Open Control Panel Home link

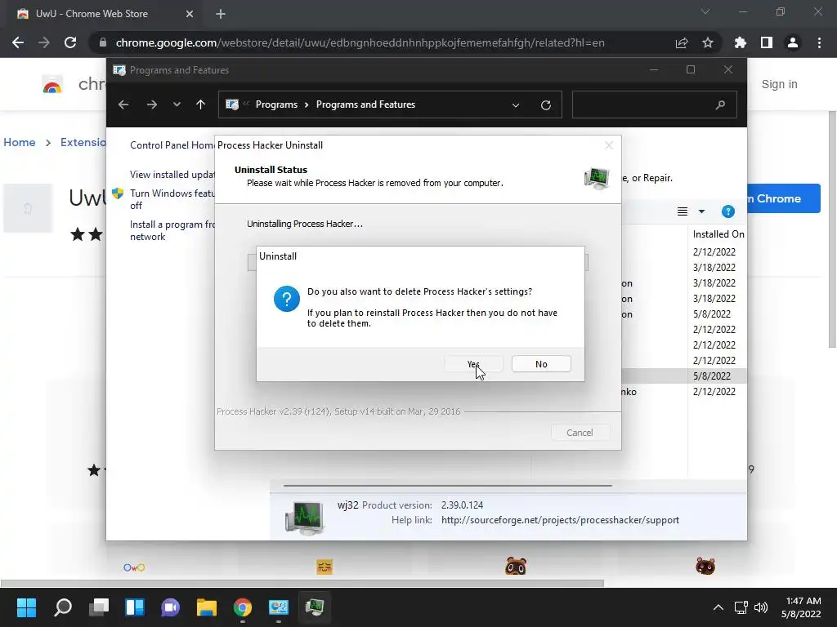click(x=172, y=145)
